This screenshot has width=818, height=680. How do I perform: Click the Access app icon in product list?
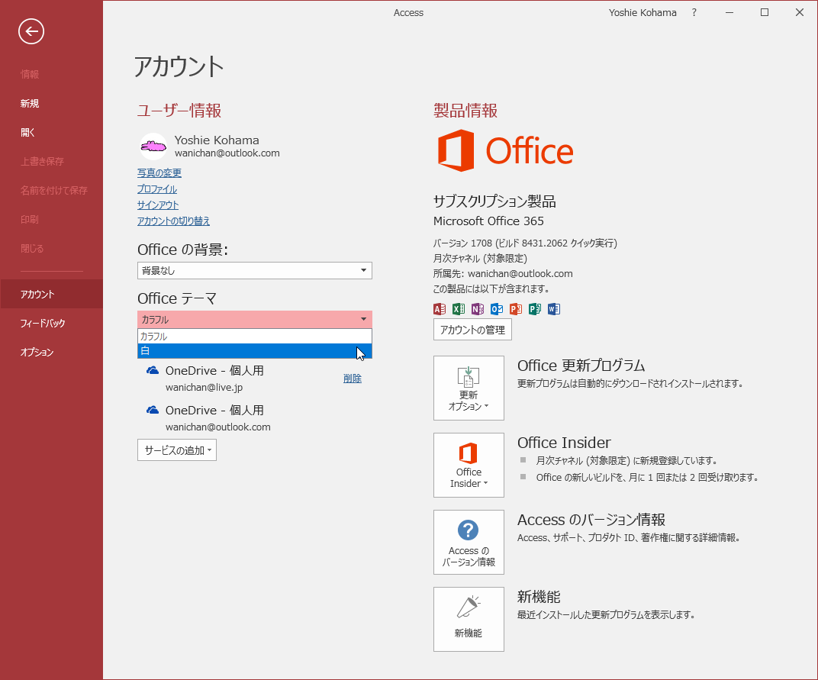440,309
